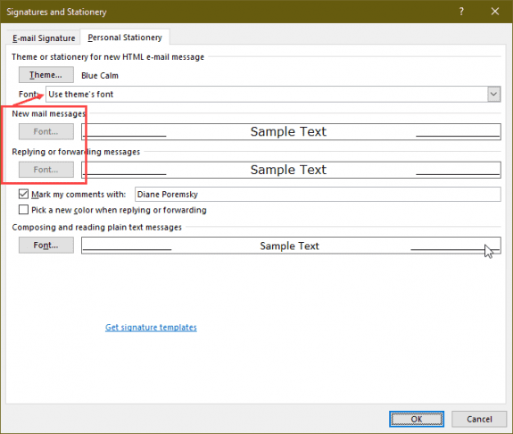Switch to the E-mail Signature tab
This screenshot has height=434, width=513.
(x=44, y=38)
